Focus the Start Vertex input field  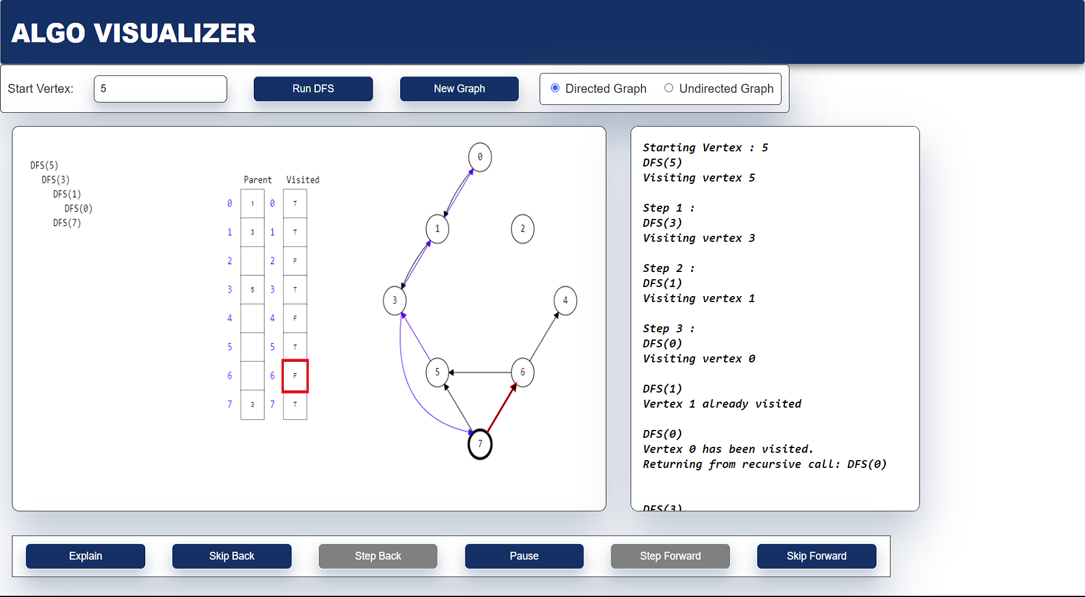coord(160,89)
